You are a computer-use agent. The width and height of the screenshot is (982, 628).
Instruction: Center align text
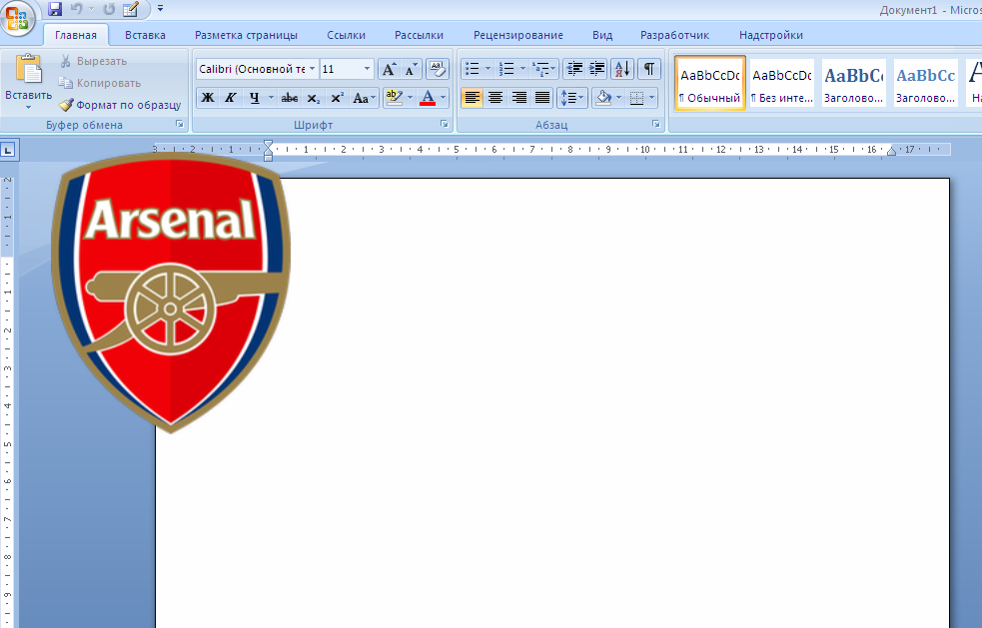click(x=495, y=98)
